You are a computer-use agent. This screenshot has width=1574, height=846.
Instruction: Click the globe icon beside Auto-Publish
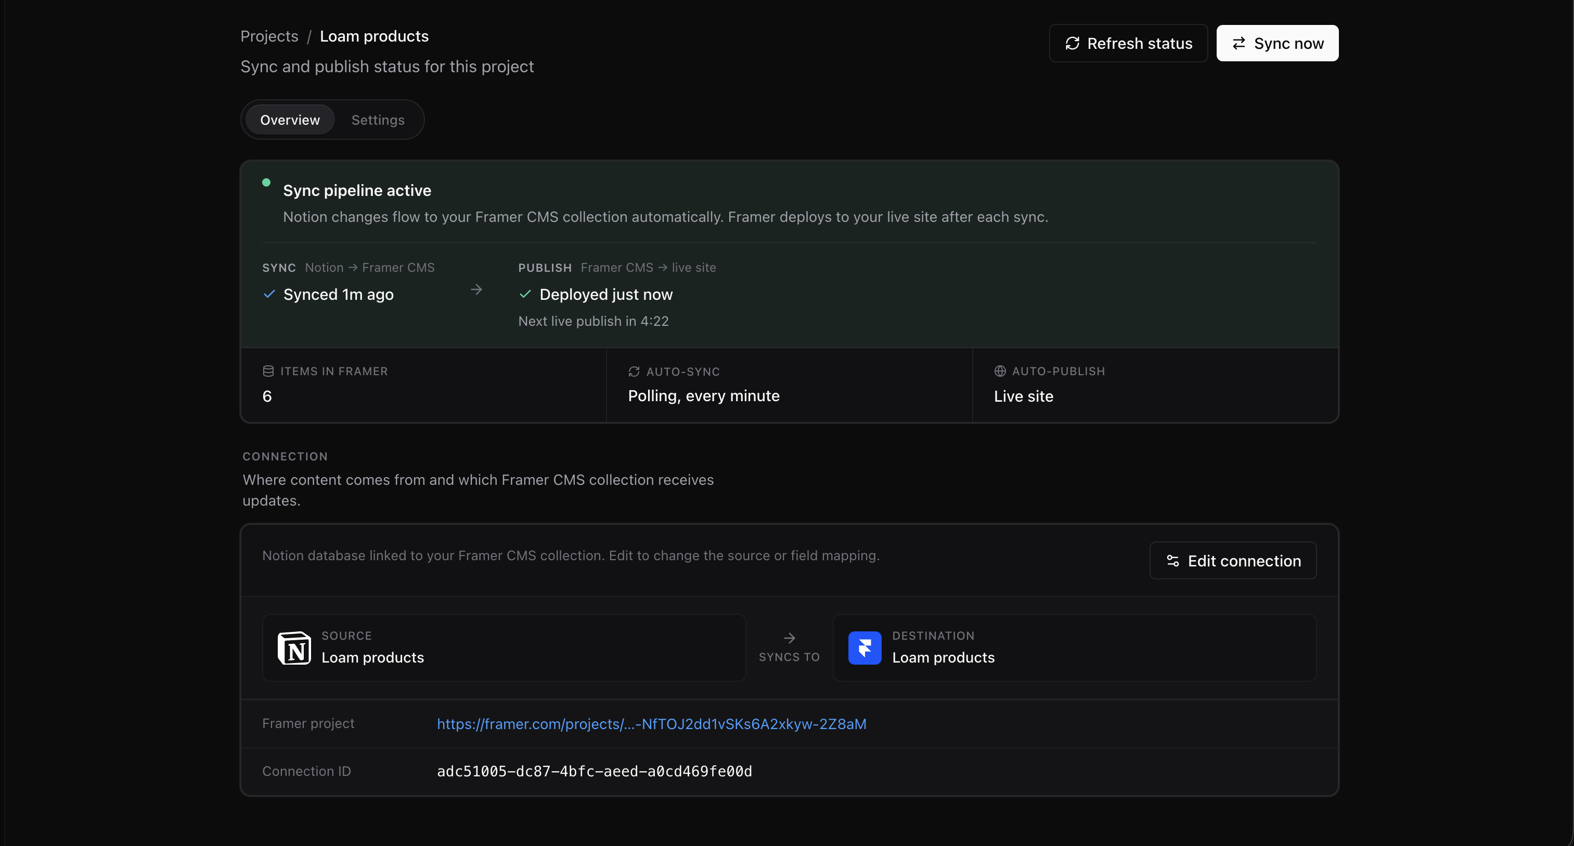click(1000, 371)
